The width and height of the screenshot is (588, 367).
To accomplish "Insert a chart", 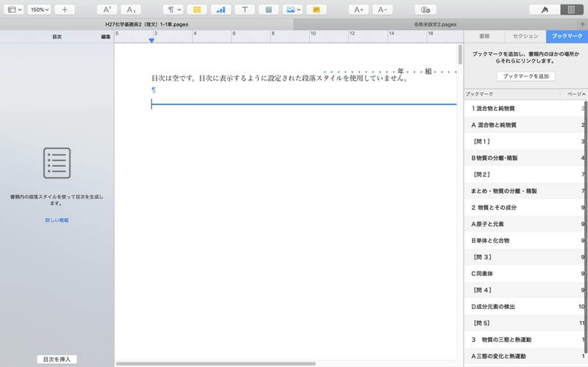I will (221, 10).
